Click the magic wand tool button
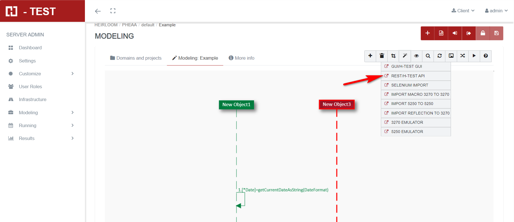Image resolution: width=514 pixels, height=222 pixels. click(405, 56)
